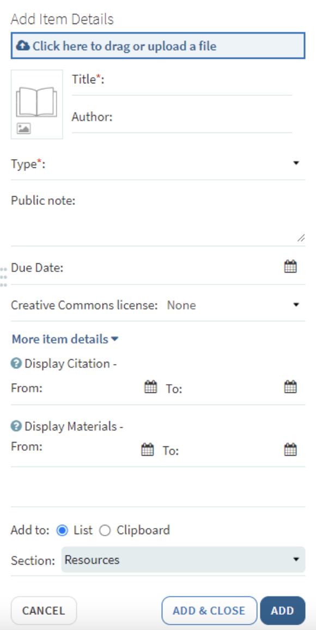Open the Display Materials To date calendar

[x=291, y=449]
